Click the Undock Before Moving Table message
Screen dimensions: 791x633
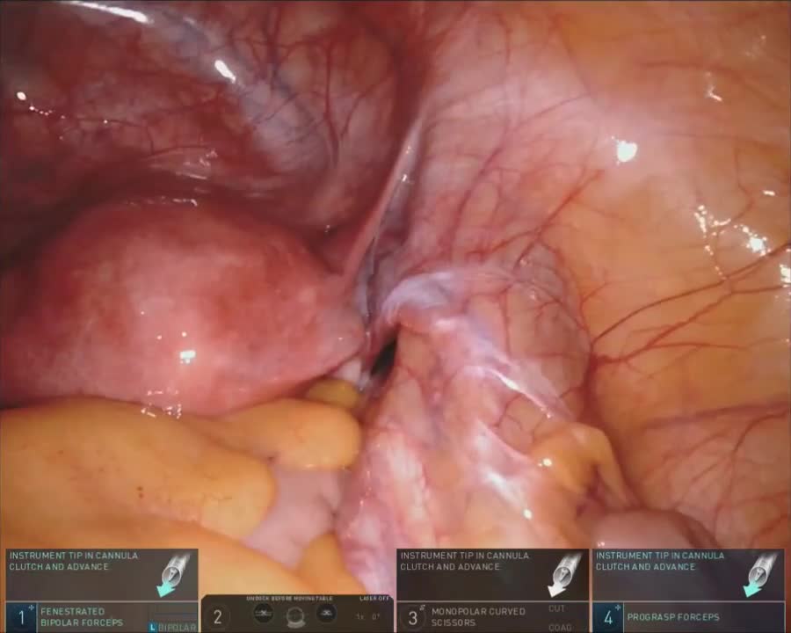coord(289,599)
